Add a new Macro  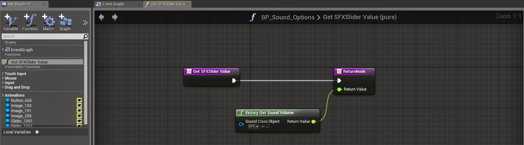click(x=48, y=23)
